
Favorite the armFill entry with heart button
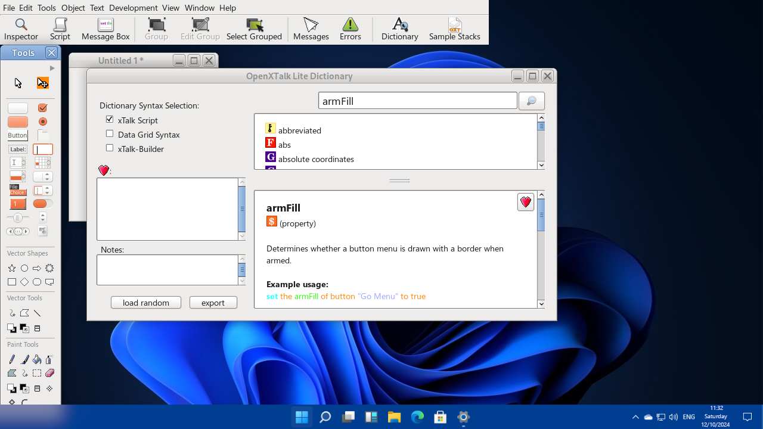525,203
